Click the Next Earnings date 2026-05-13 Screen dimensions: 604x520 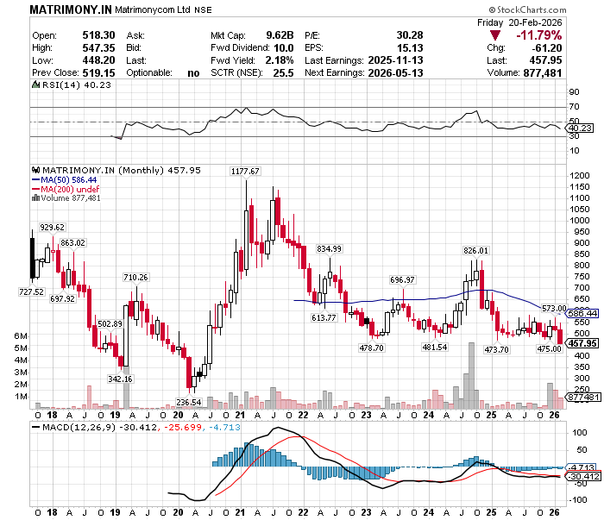point(395,72)
